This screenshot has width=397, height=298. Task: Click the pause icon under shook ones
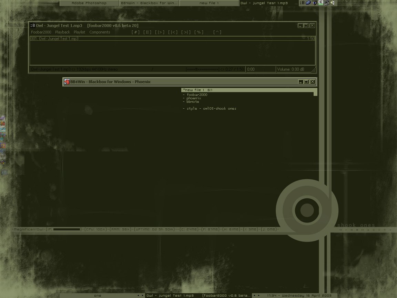[x=352, y=230]
